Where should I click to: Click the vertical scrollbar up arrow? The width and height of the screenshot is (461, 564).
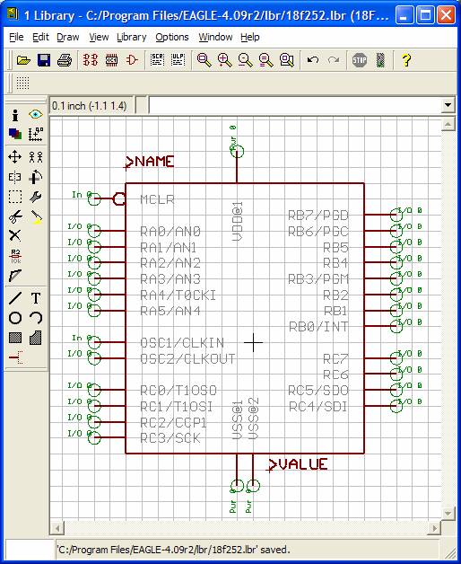pos(448,124)
